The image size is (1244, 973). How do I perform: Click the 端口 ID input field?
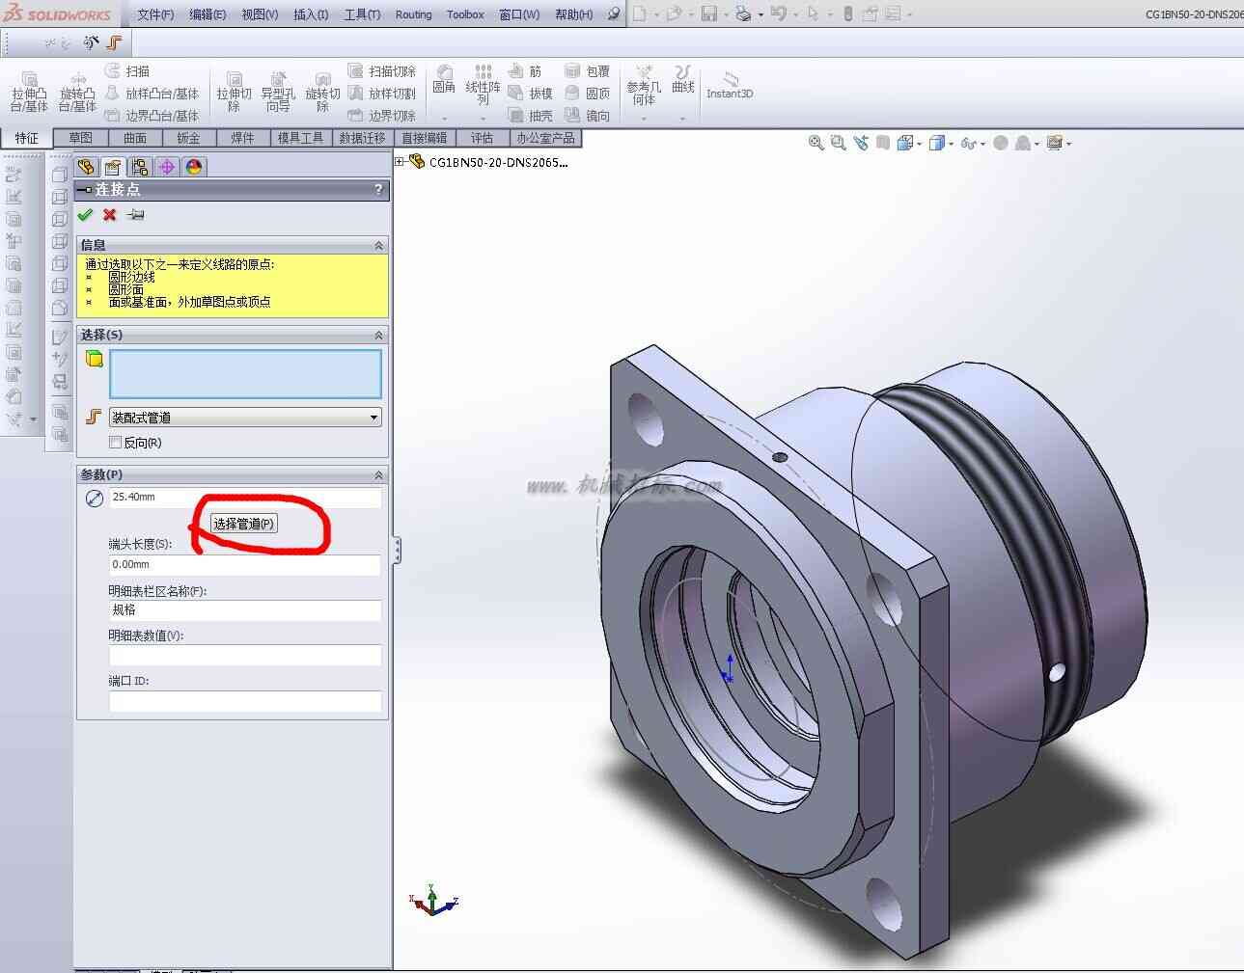pos(245,702)
